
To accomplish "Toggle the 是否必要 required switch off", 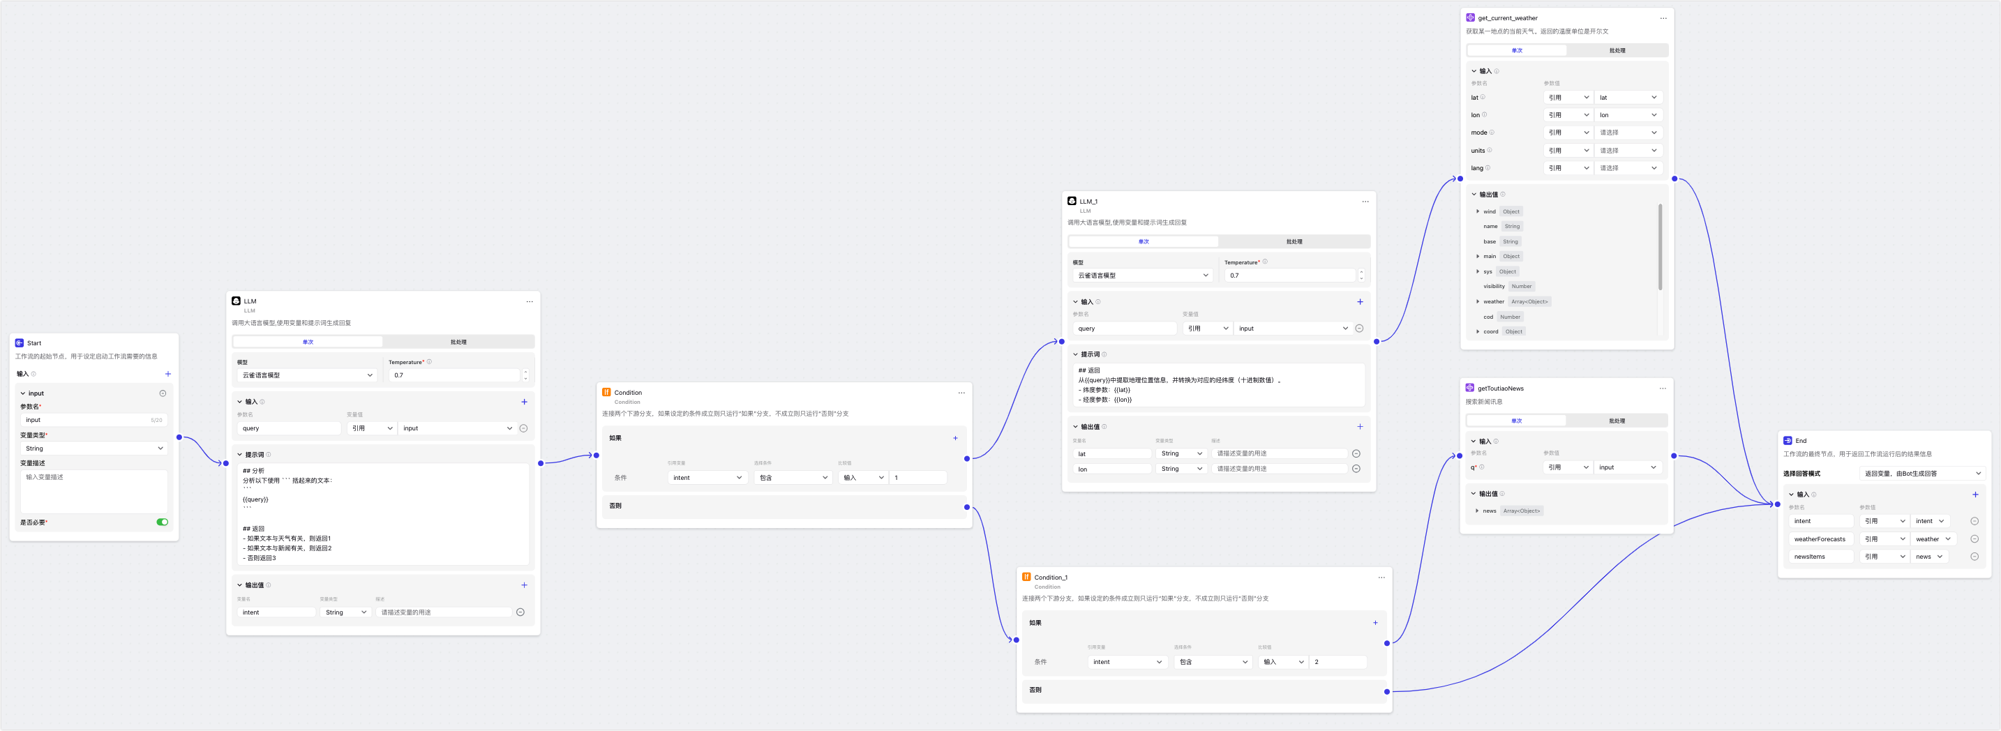I will pos(162,522).
